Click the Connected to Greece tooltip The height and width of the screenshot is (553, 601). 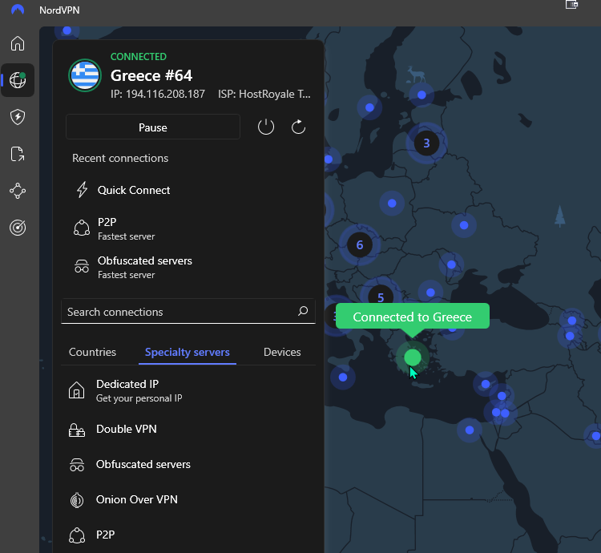413,316
